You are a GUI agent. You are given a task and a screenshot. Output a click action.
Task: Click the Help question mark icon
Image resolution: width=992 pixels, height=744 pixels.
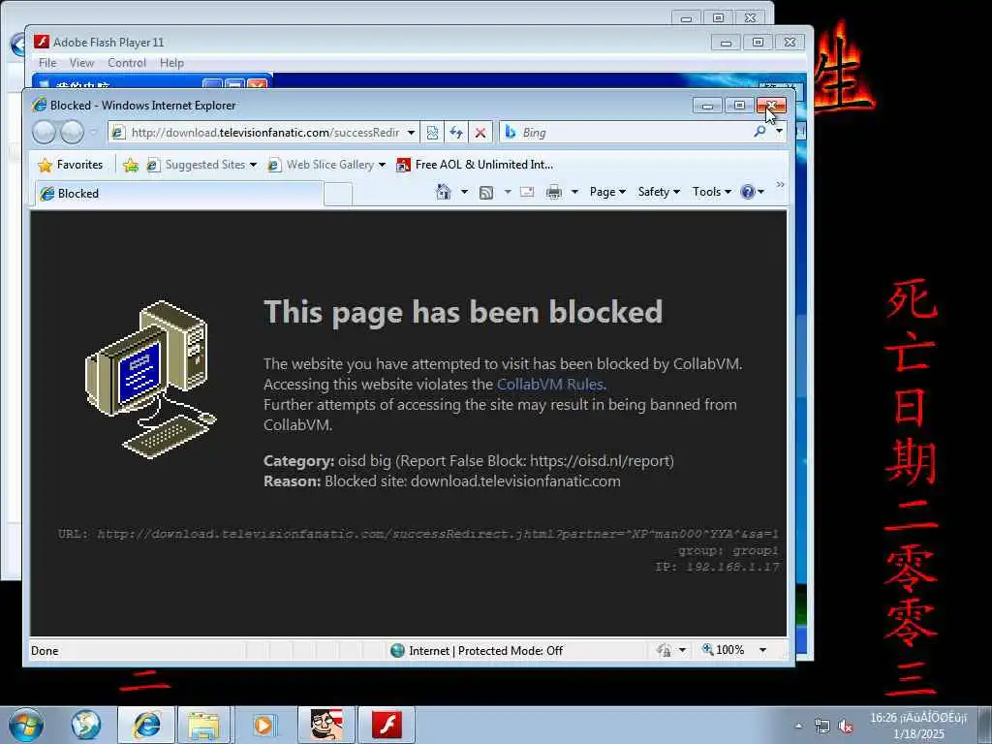pos(747,192)
